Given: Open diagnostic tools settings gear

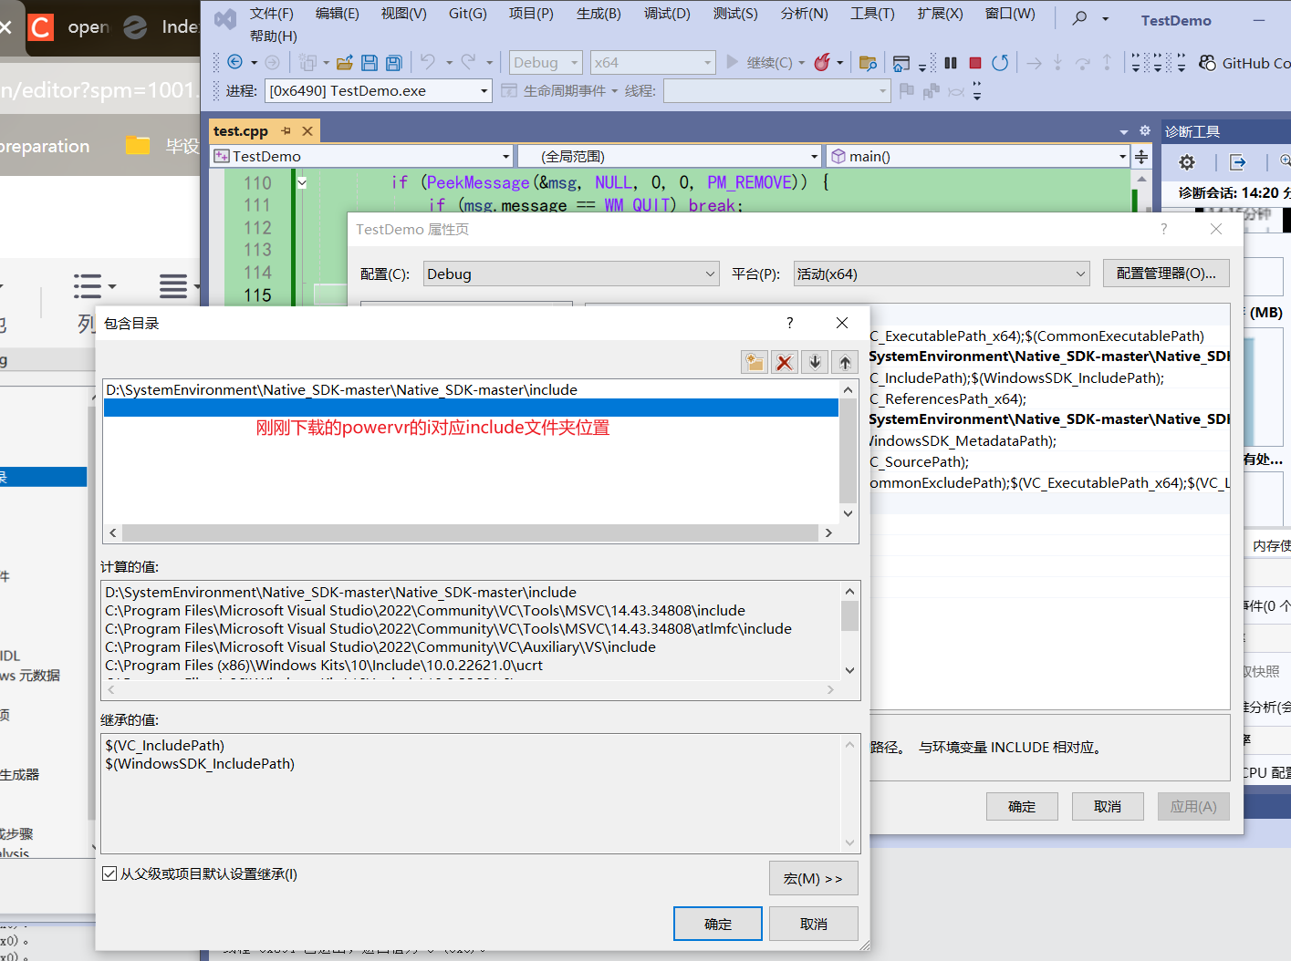Looking at the screenshot, I should [x=1187, y=162].
